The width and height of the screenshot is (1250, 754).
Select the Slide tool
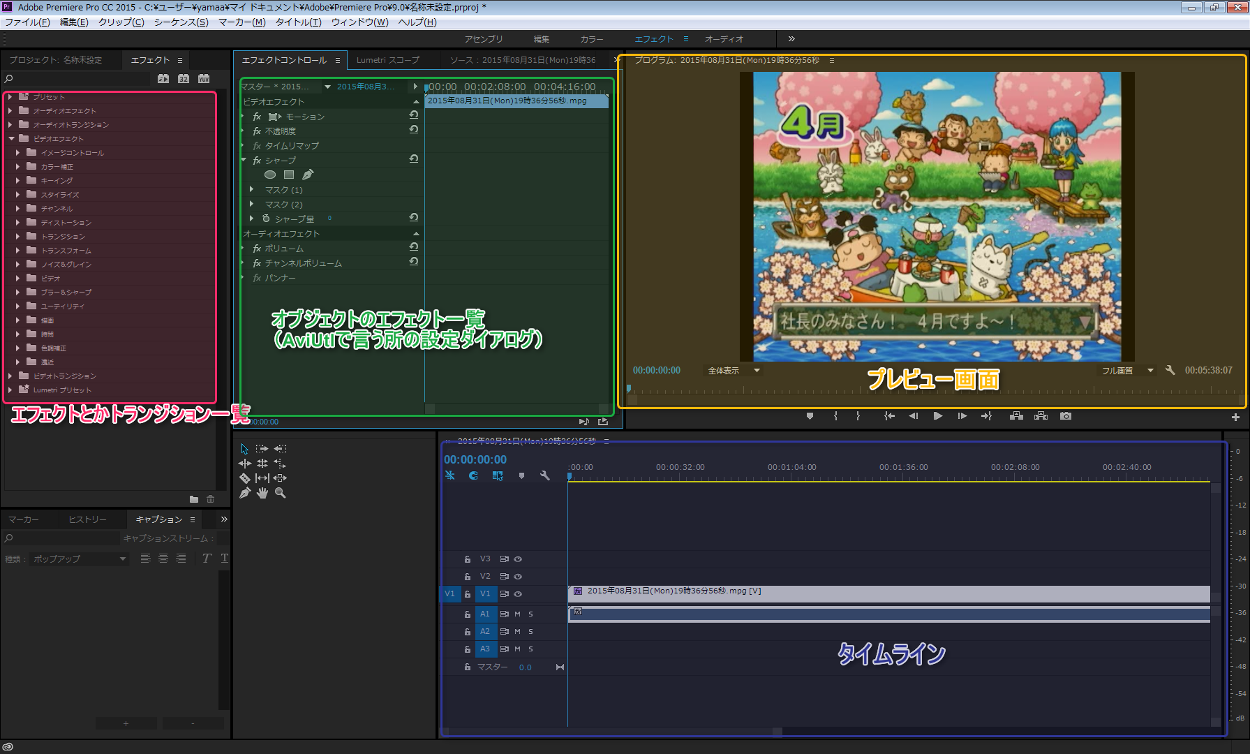click(280, 478)
